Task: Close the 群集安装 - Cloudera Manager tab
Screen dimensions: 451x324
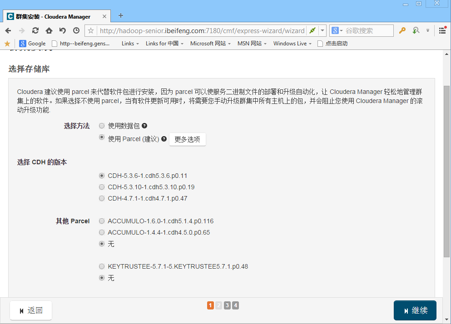Action: click(104, 16)
